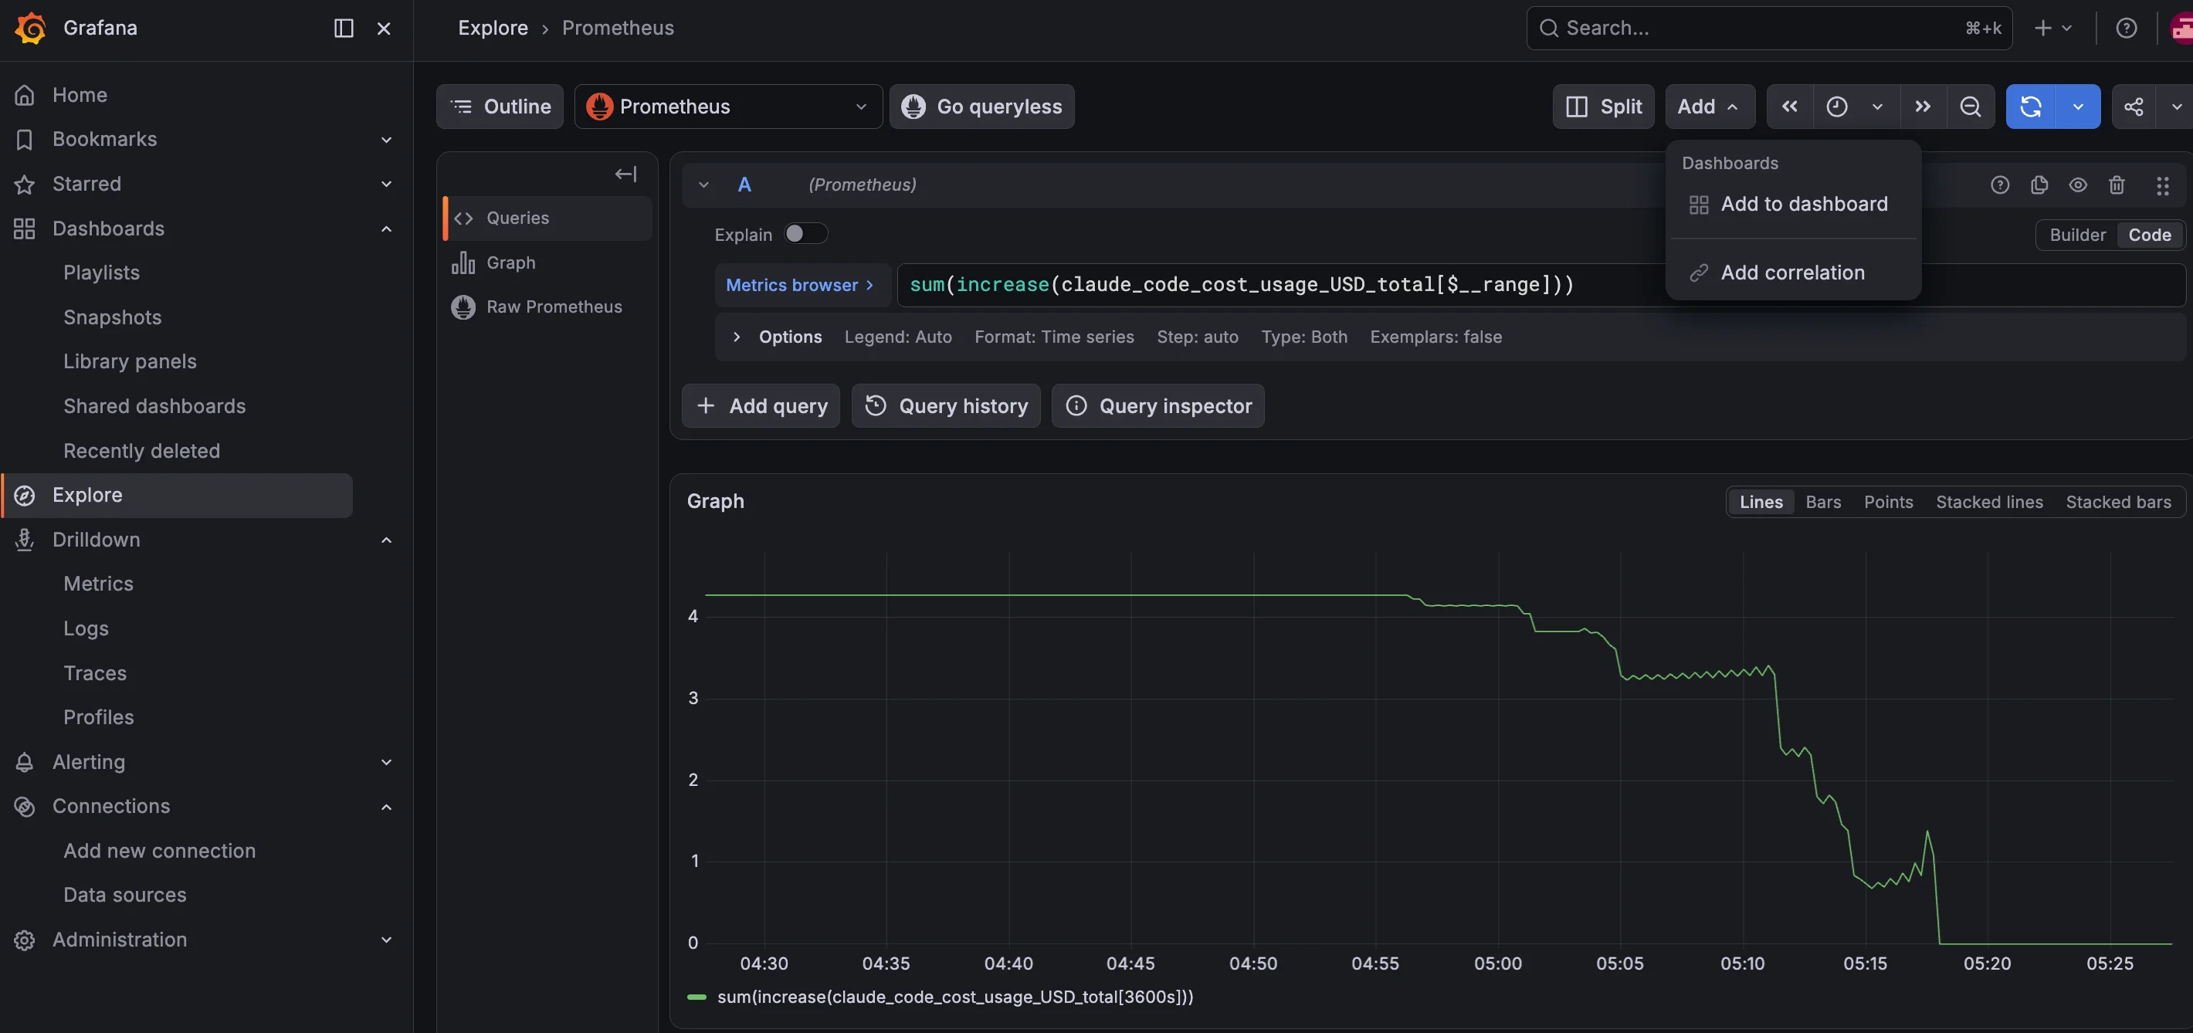The image size is (2193, 1033).
Task: Open time picker dropdown chevron
Action: click(1877, 107)
